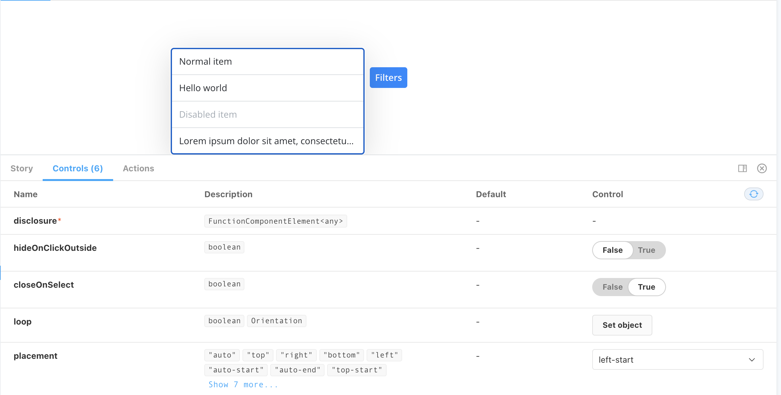Image resolution: width=781 pixels, height=395 pixels.
Task: Switch to the Story tab
Action: (22, 168)
